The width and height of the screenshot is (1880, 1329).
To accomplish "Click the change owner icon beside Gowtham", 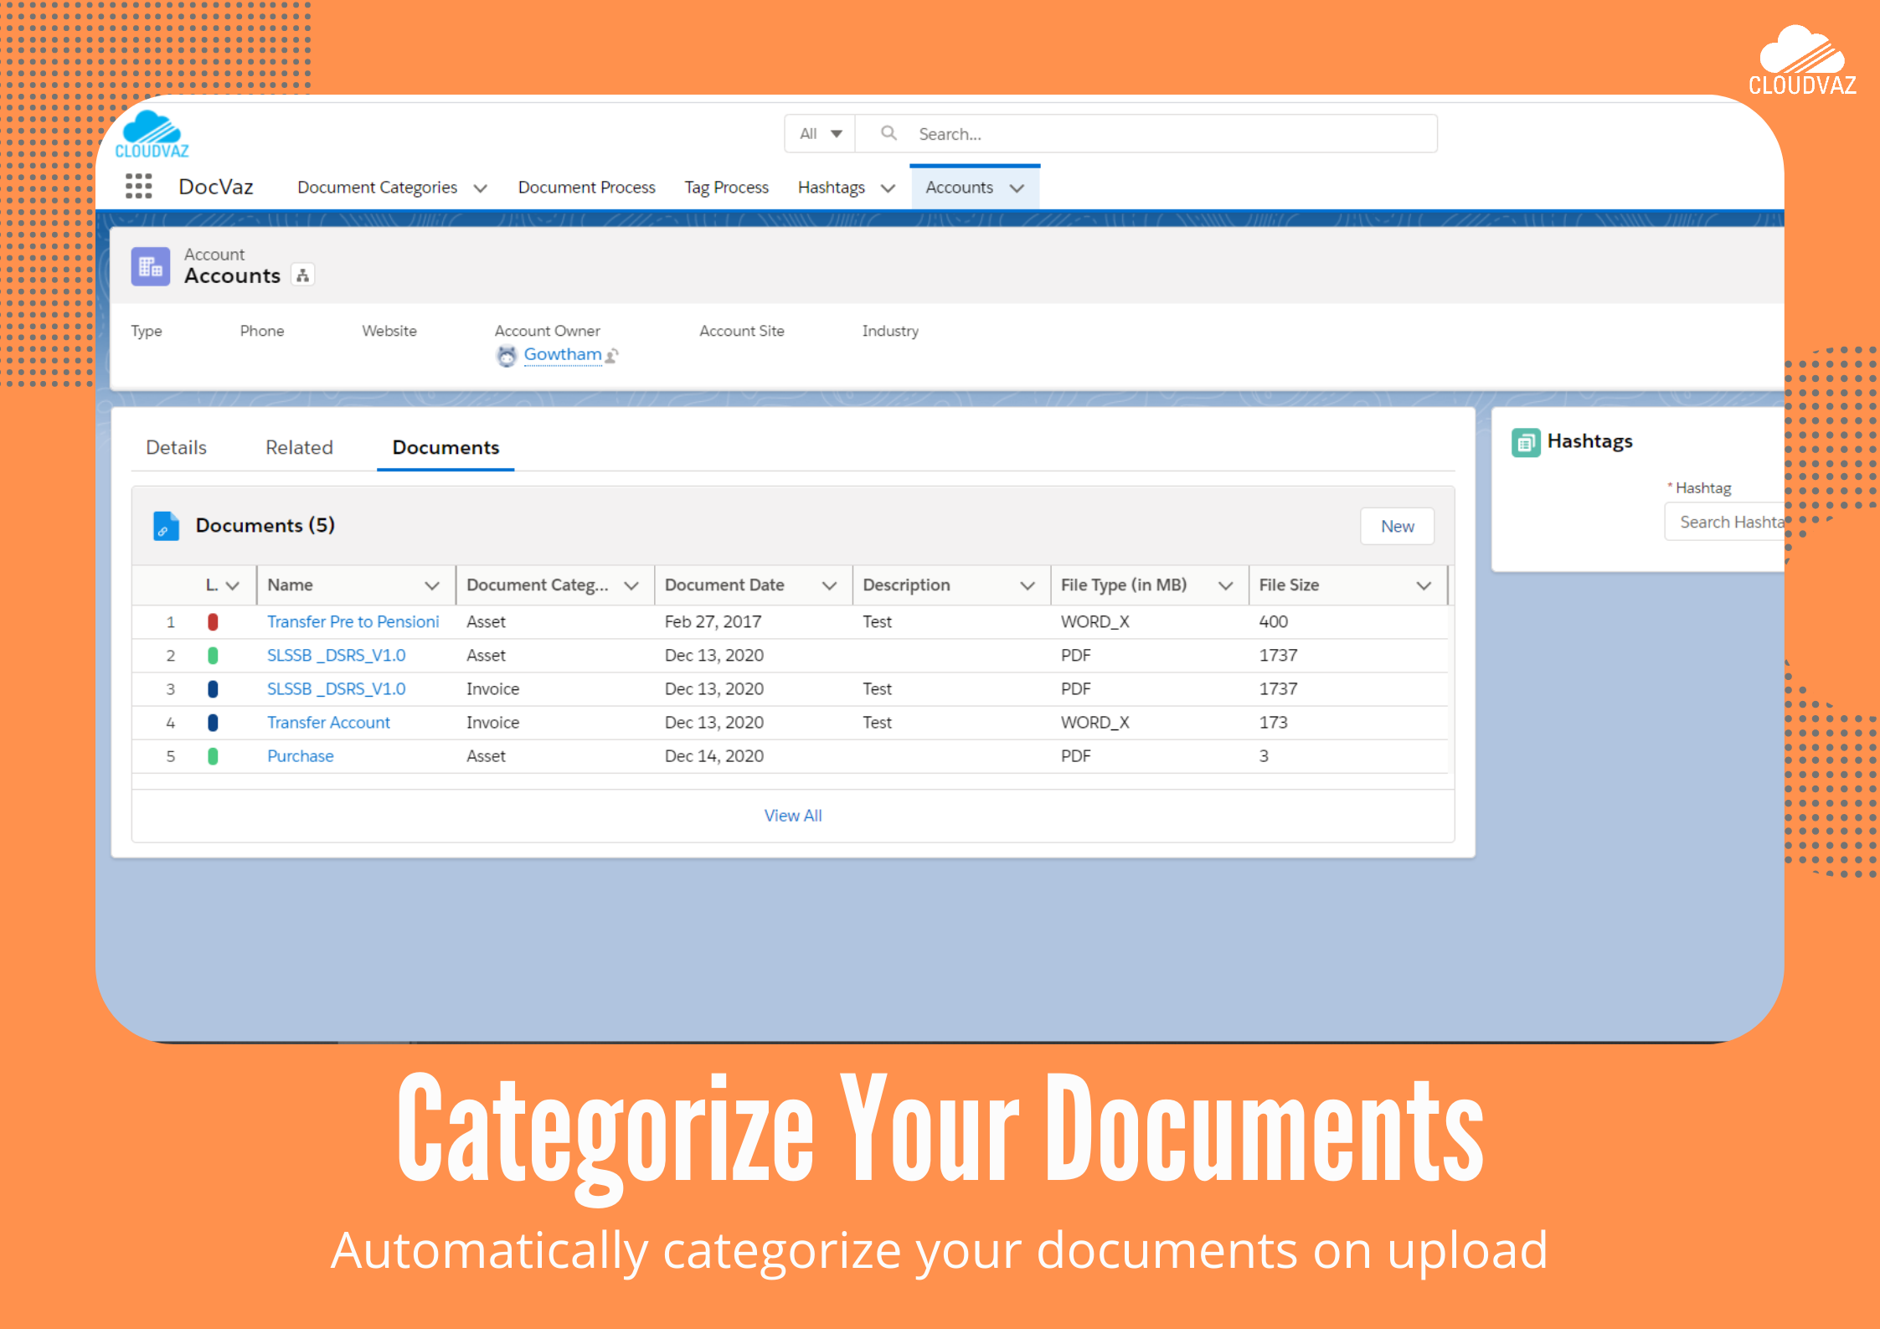I will pyautogui.click(x=612, y=355).
